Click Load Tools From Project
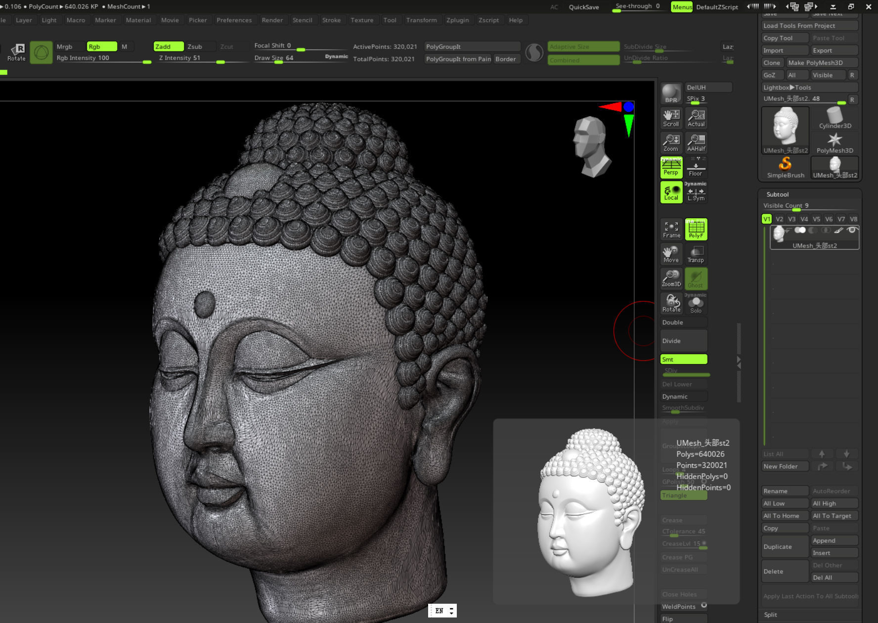 810,26
